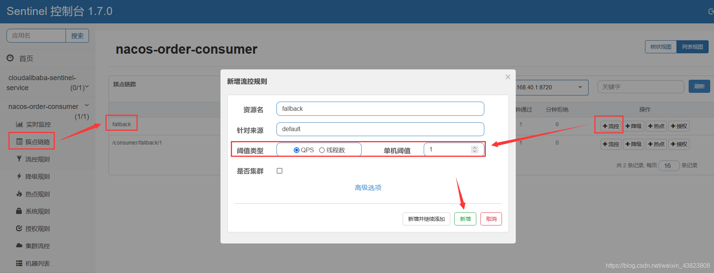Image resolution: width=714 pixels, height=273 pixels.
Task: Click 新增并继续添加 button
Action: click(426, 219)
